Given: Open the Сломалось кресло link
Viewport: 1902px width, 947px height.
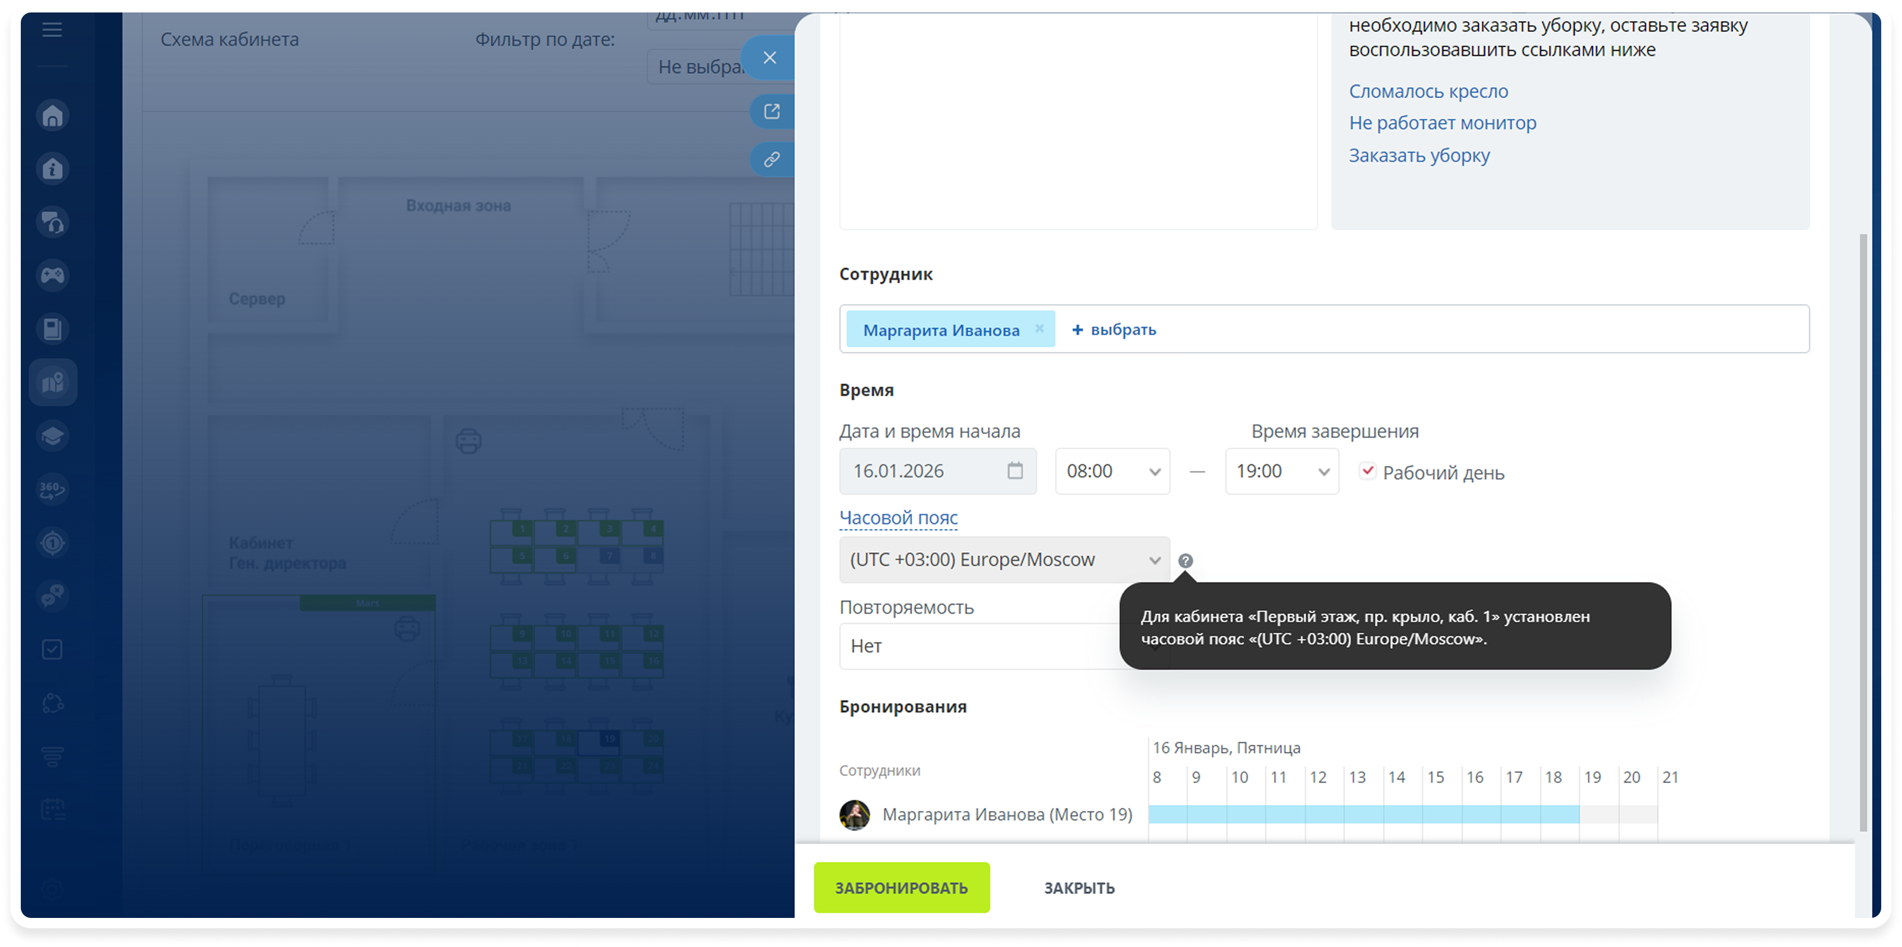Looking at the screenshot, I should tap(1428, 91).
